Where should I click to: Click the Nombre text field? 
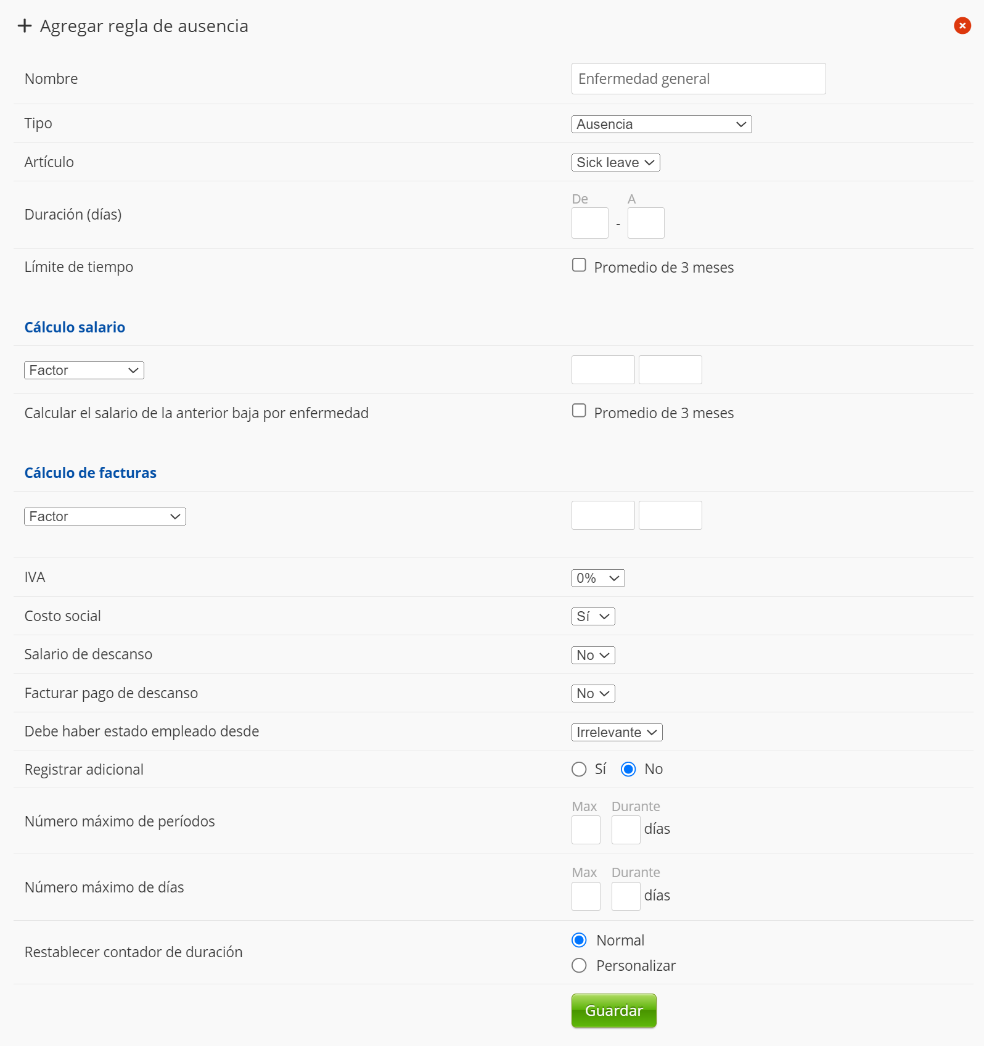[x=698, y=79]
